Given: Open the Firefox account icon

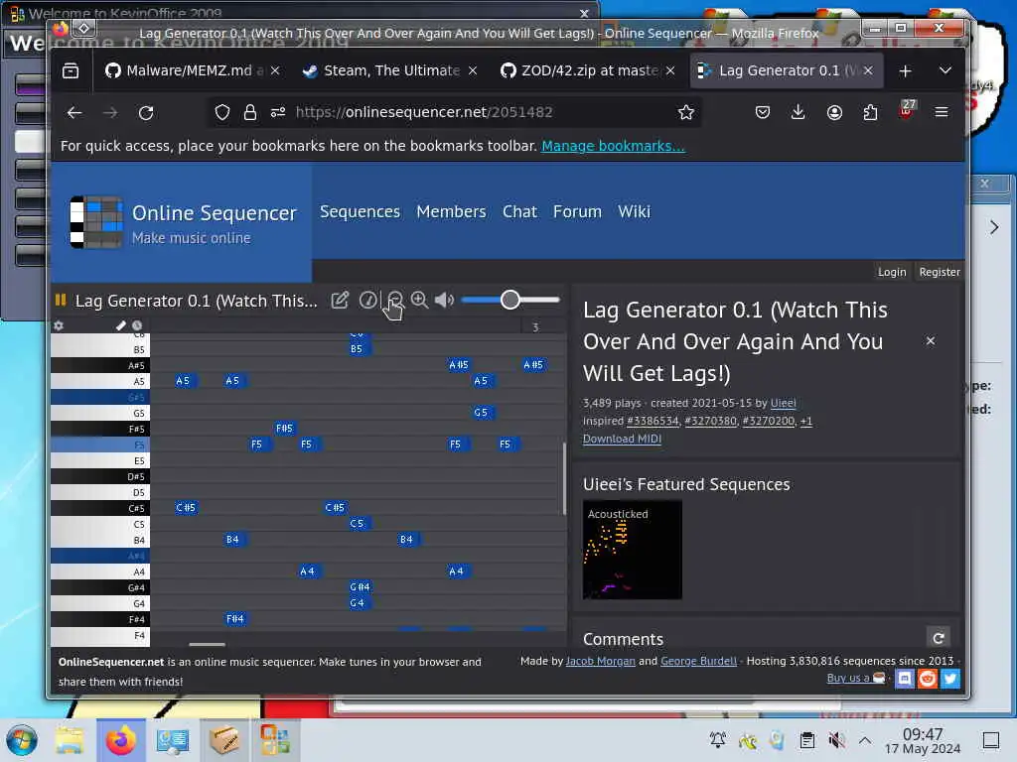Looking at the screenshot, I should coord(834,113).
